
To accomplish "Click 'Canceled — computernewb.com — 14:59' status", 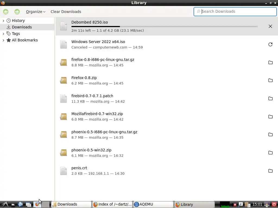I will click(x=107, y=47).
